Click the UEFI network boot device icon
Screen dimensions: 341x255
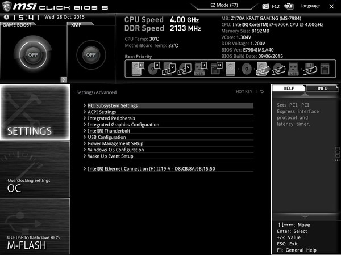point(216,69)
